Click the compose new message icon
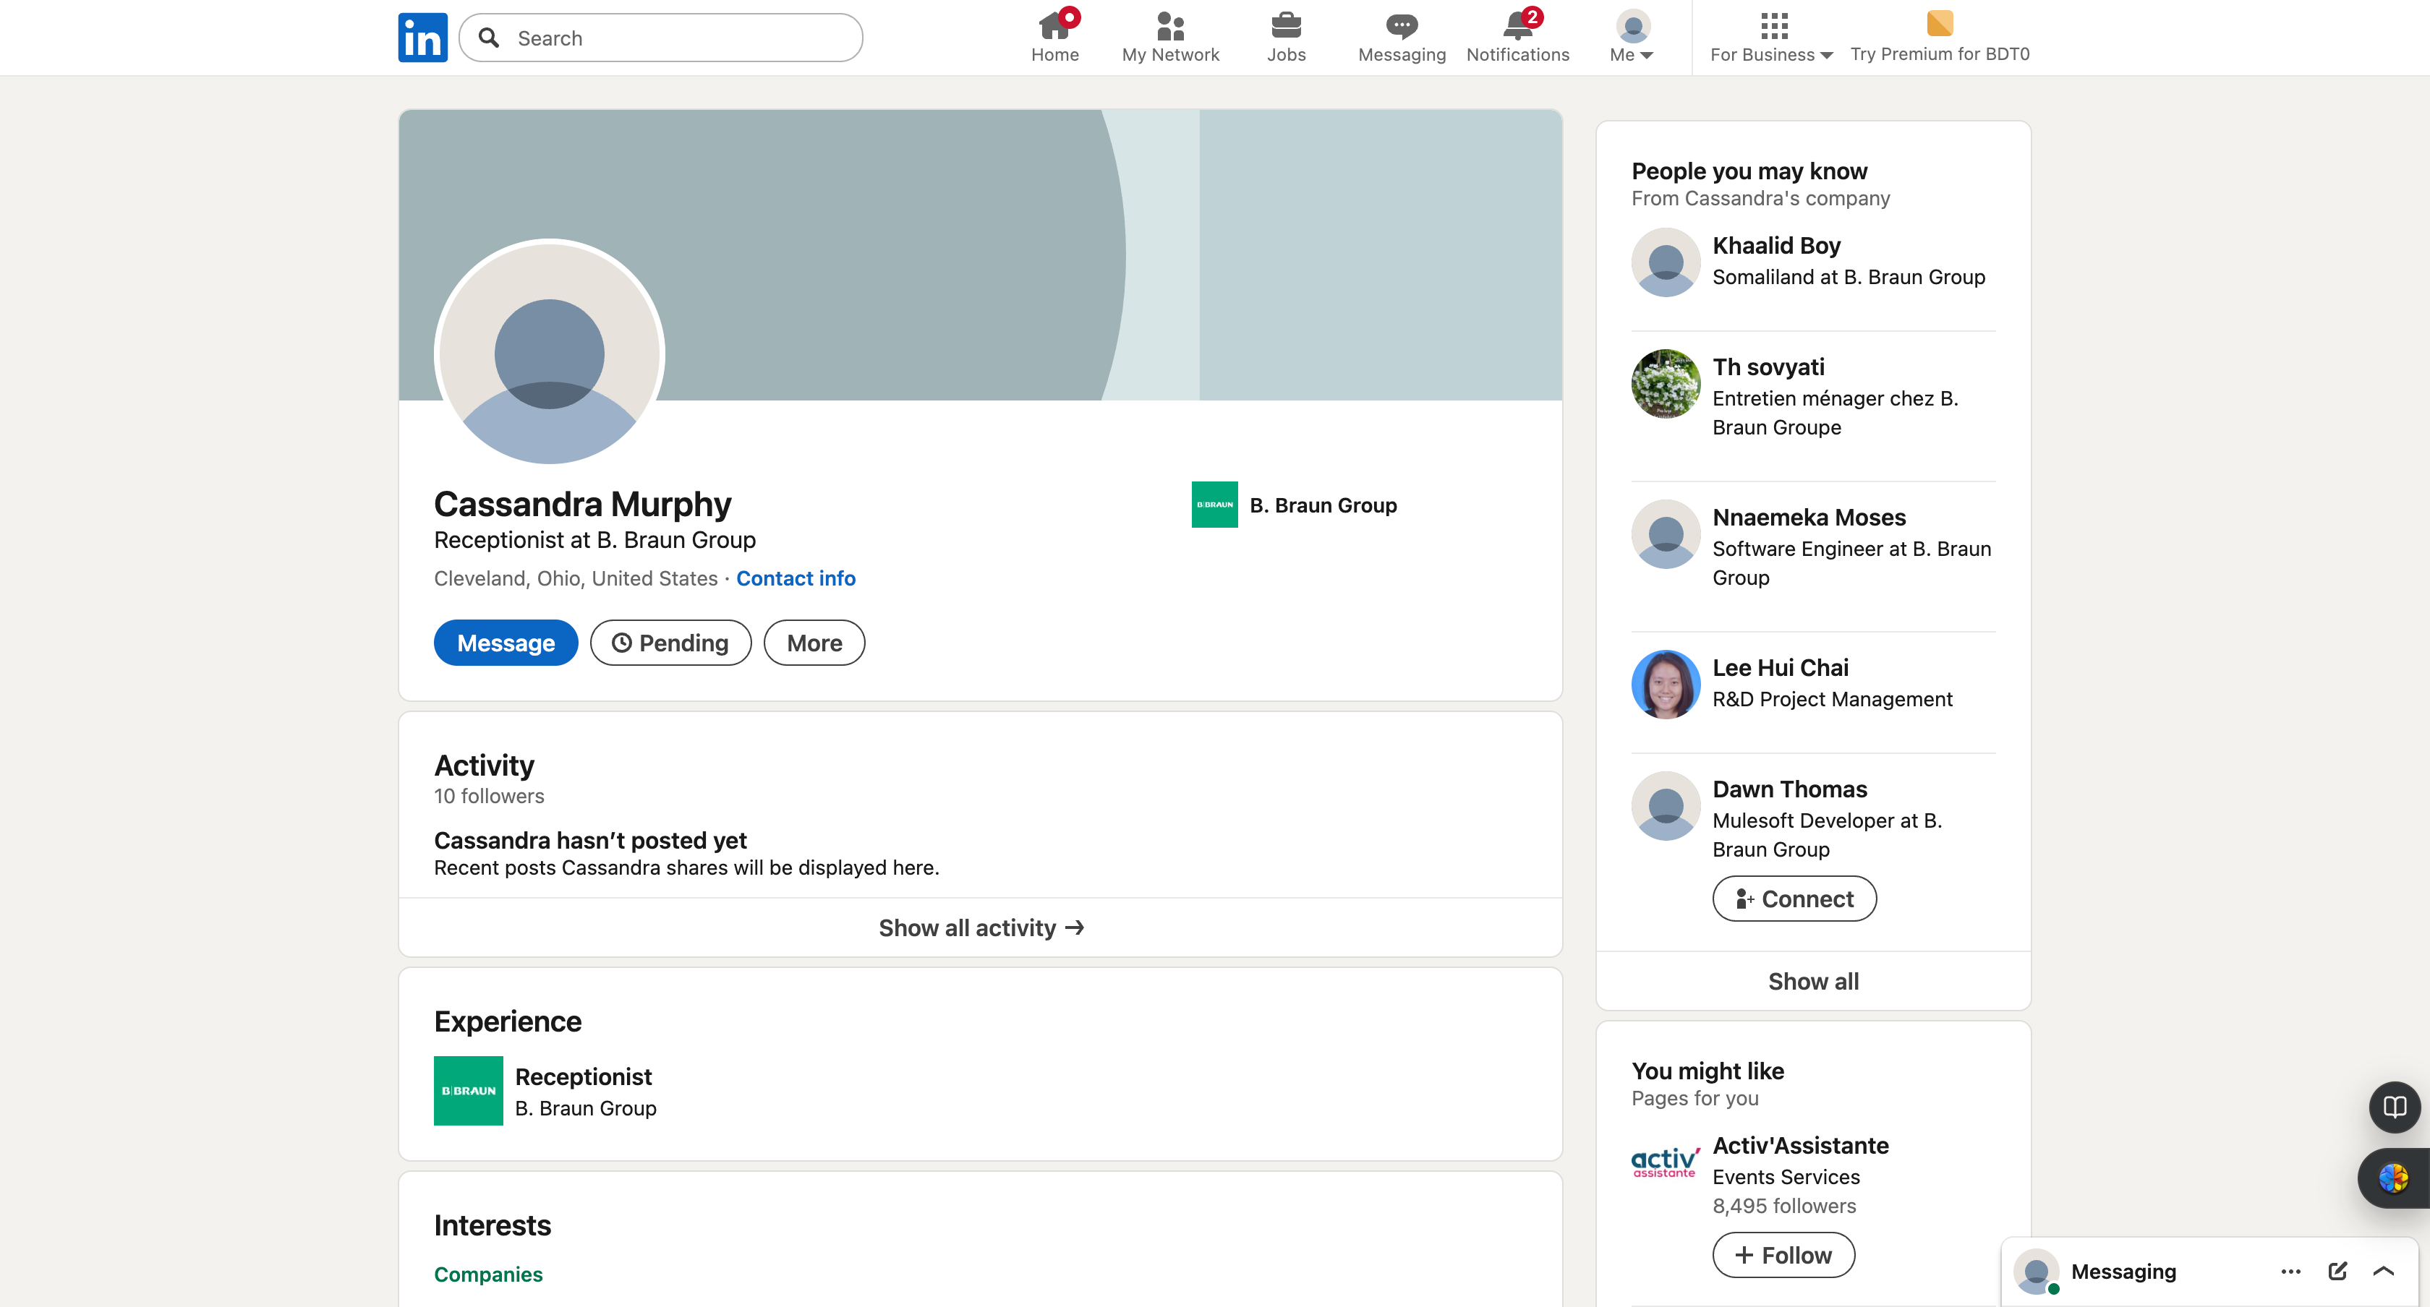 pos(2337,1271)
